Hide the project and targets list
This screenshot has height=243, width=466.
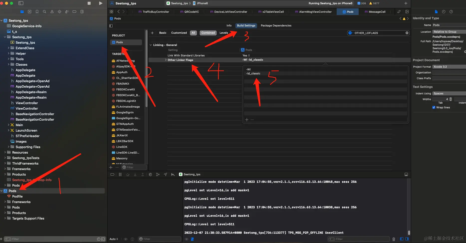[x=111, y=26]
